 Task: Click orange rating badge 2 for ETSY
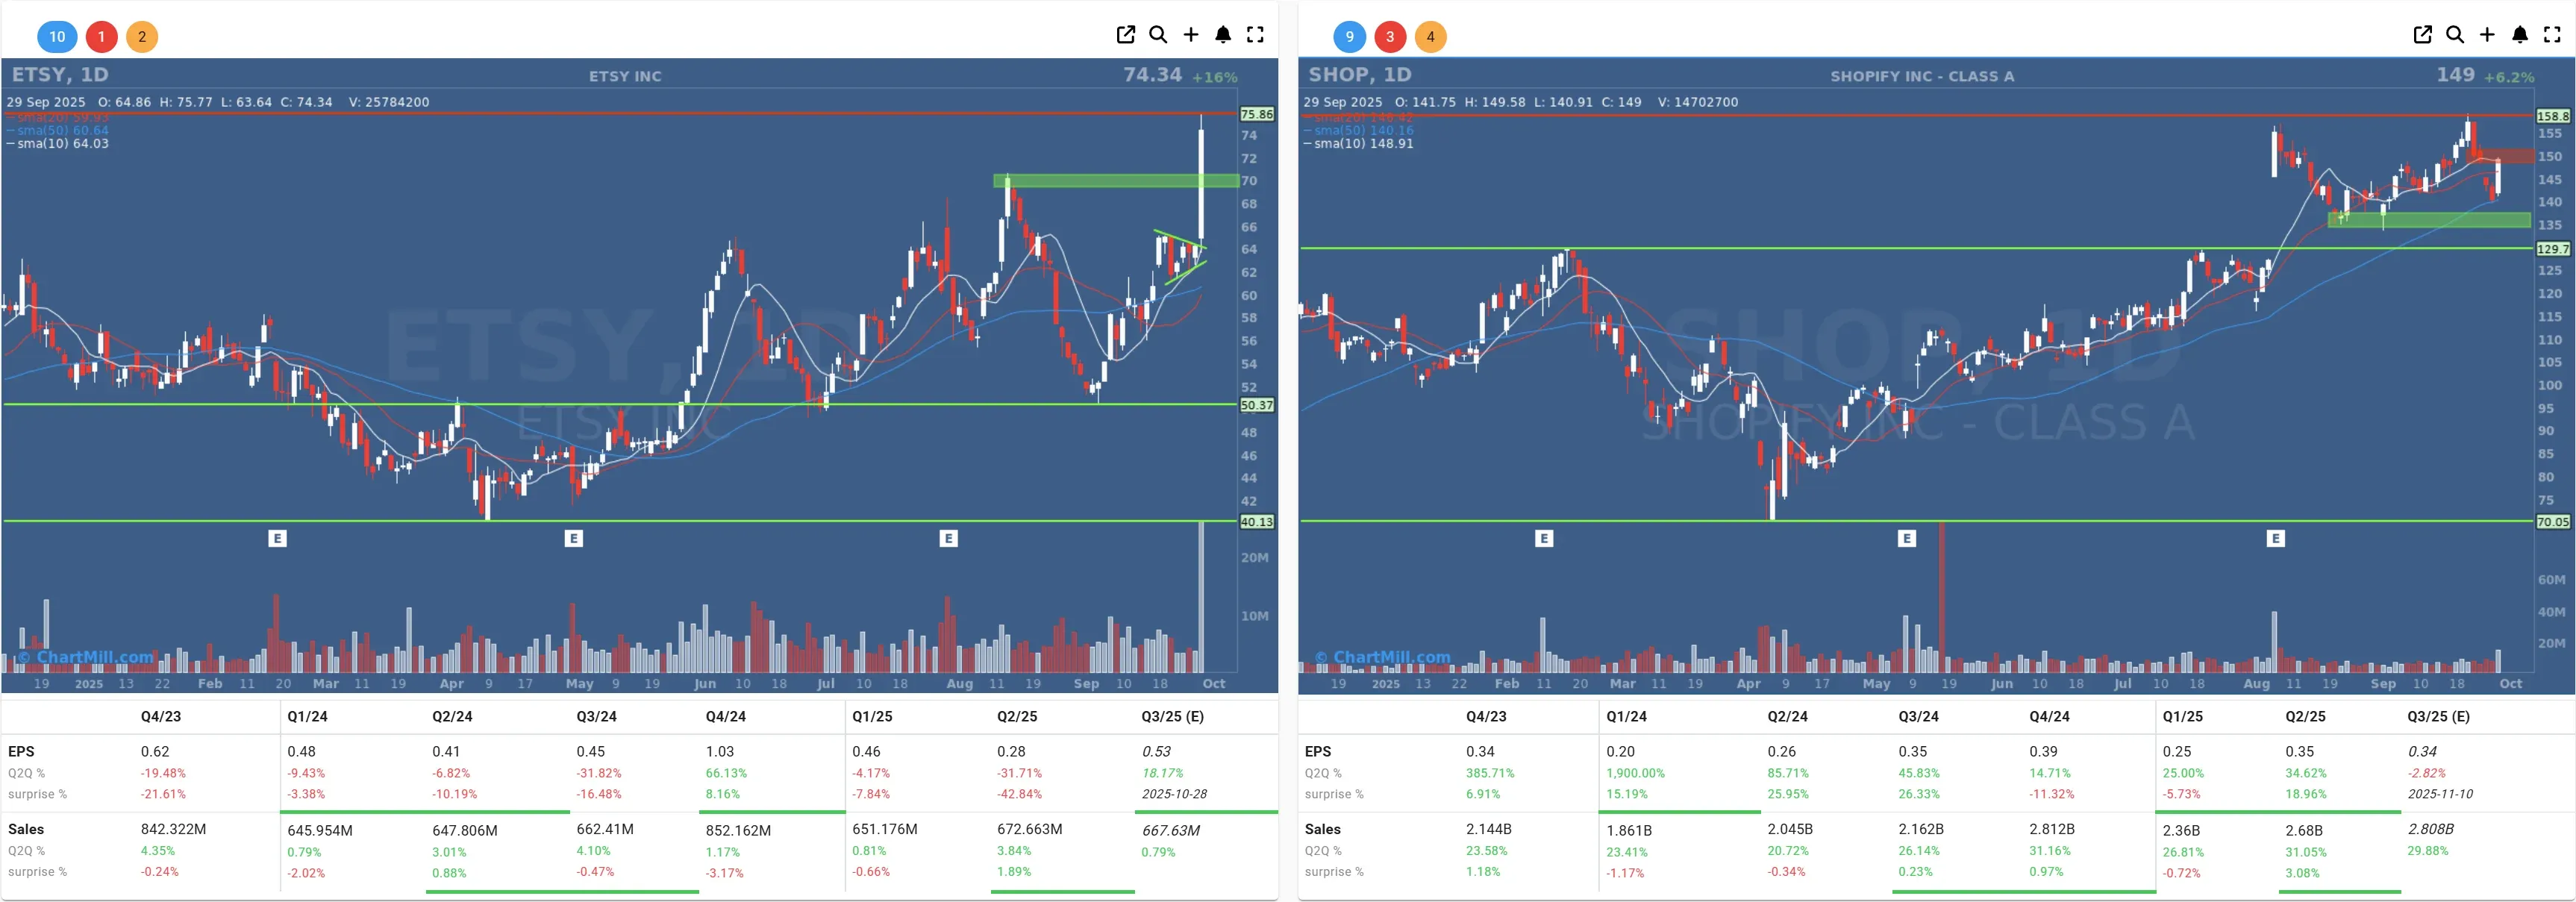142,37
